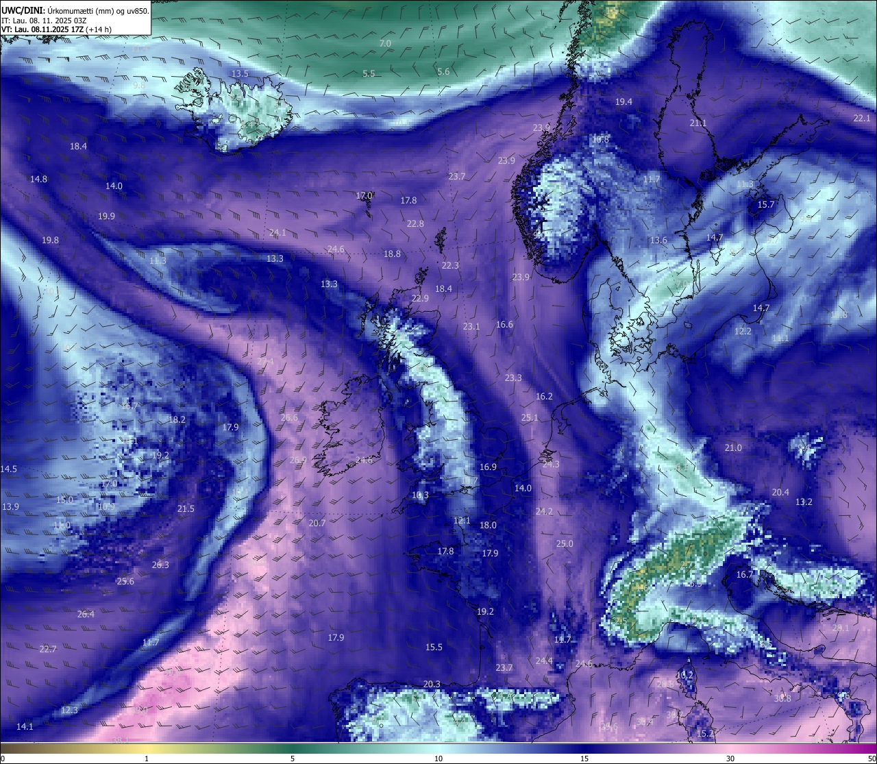Image resolution: width=877 pixels, height=764 pixels.
Task: Click the 5 tick label on color scale
Action: 293,759
